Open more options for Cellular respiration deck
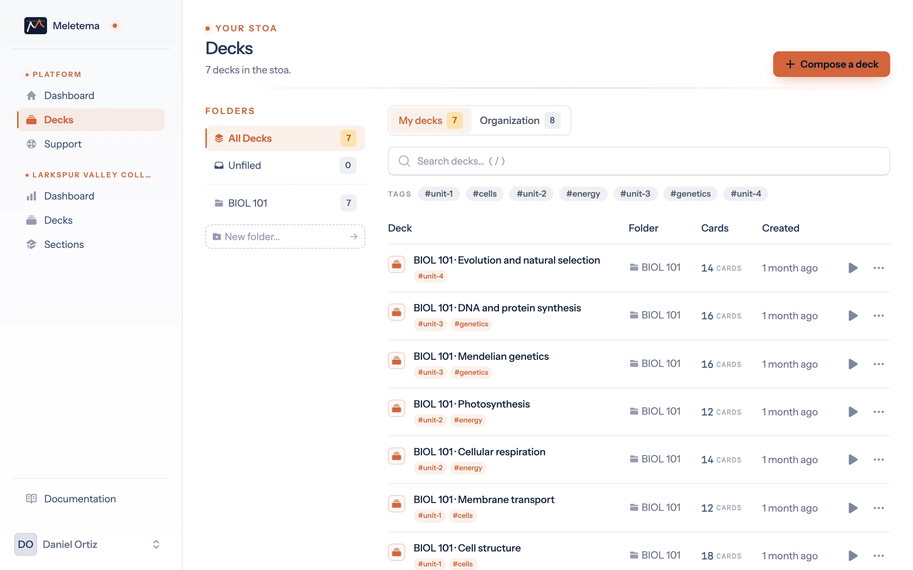The image size is (913, 570). click(x=879, y=460)
